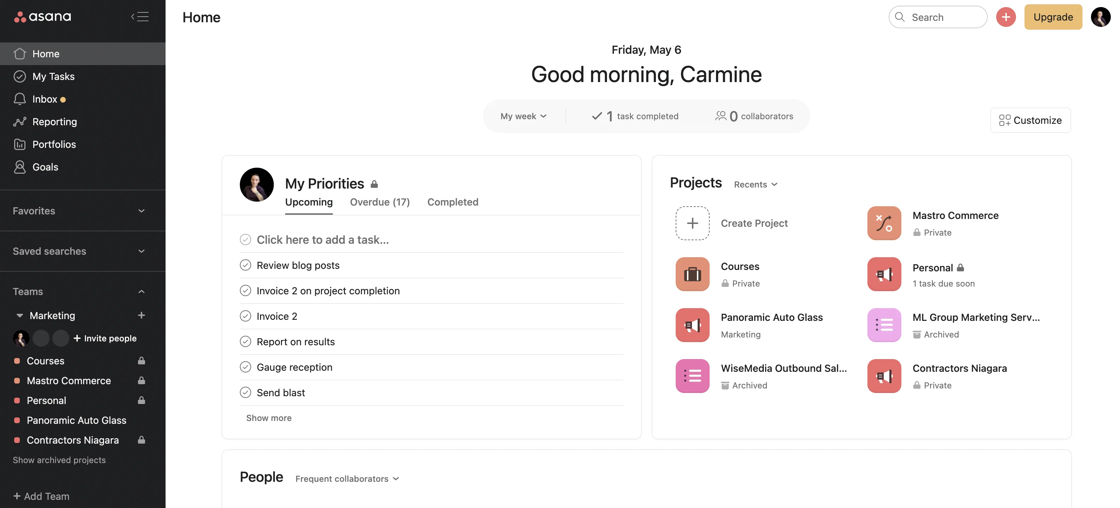Switch to the Overdue (17) tab
1120x508 pixels.
[380, 202]
